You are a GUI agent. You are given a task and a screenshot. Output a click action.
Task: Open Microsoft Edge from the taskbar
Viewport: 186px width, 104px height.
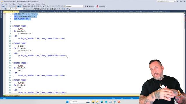pyautogui.click(x=102, y=102)
